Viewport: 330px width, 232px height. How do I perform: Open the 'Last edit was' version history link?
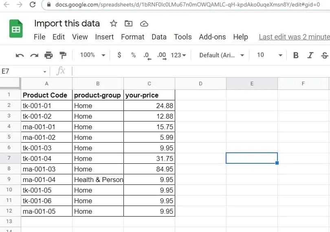point(294,37)
